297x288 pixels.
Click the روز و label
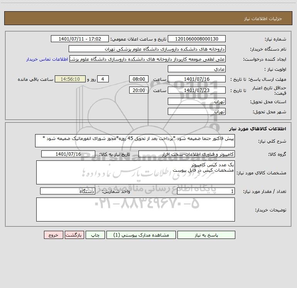pos(91,79)
